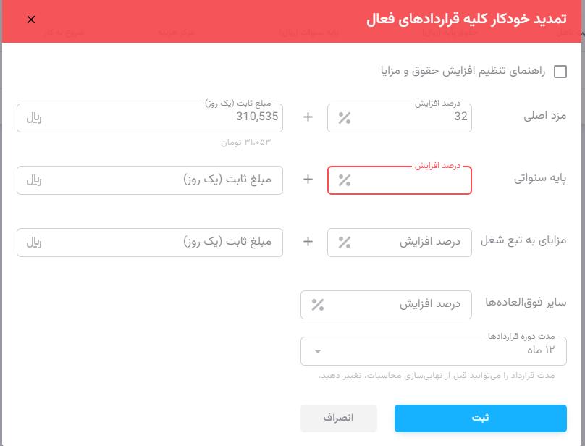This screenshot has height=446, width=585.
Task: Click the plus sign in پایه سنواتی row
Action: 308,180
